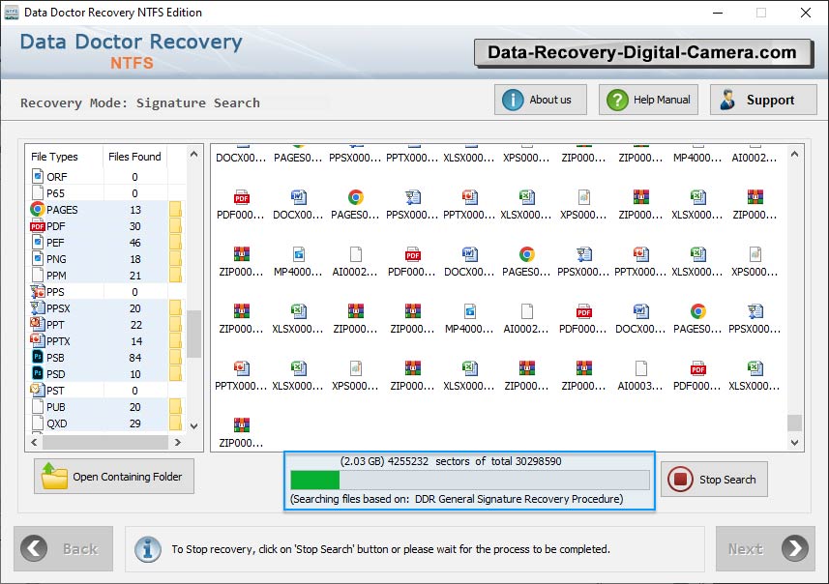This screenshot has width=829, height=584.
Task: Select the AI0003 file thumbnail
Action: [x=640, y=376]
